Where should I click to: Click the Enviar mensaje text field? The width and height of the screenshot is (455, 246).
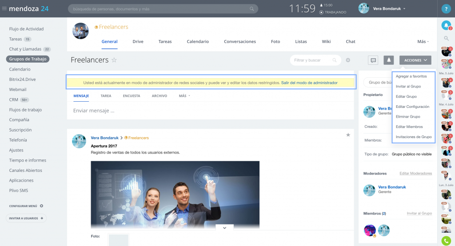pyautogui.click(x=210, y=111)
